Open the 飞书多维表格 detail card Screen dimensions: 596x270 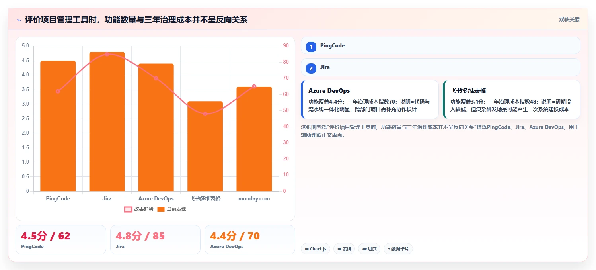[511, 100]
